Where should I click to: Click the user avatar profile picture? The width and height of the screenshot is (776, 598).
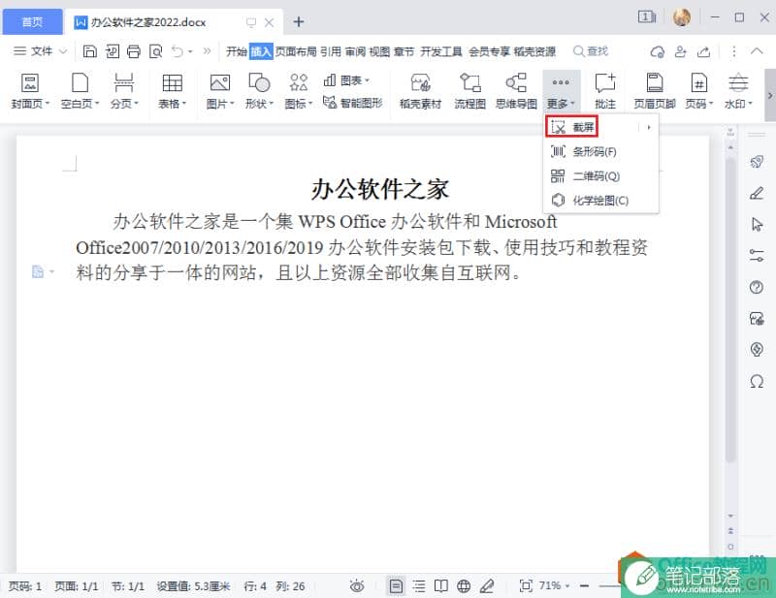tap(682, 17)
